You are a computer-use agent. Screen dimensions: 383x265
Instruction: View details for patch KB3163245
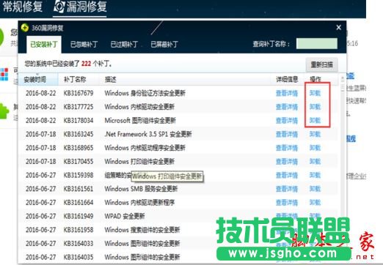tap(287, 134)
